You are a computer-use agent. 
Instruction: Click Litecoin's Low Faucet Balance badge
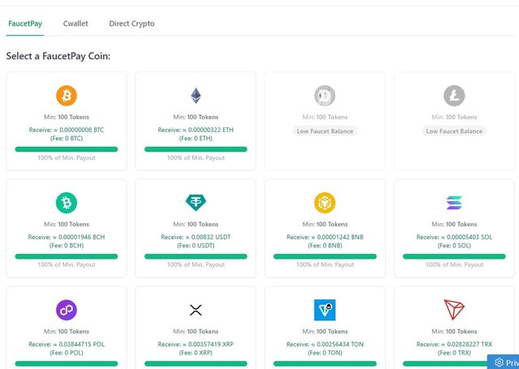454,131
